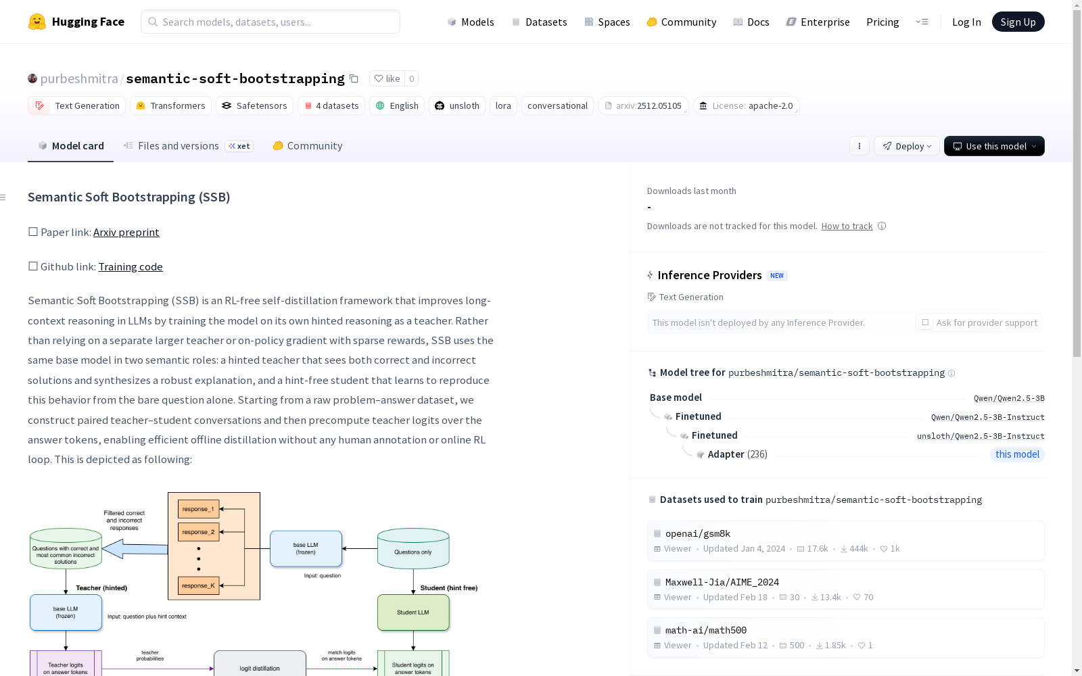Click the search magnifier icon
This screenshot has width=1082, height=676.
click(153, 22)
